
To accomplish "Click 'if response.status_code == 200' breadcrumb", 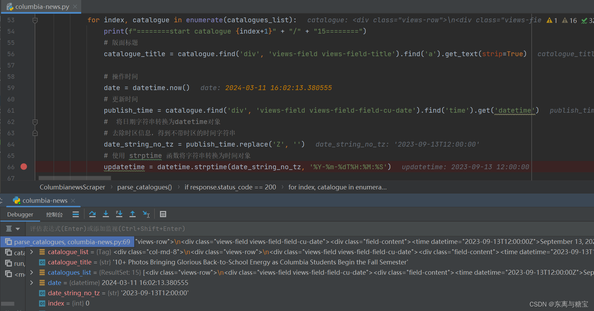I will [230, 187].
